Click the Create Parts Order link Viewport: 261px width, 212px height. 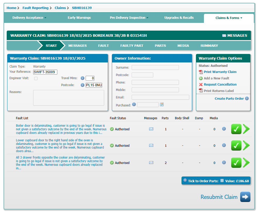[x=229, y=98]
